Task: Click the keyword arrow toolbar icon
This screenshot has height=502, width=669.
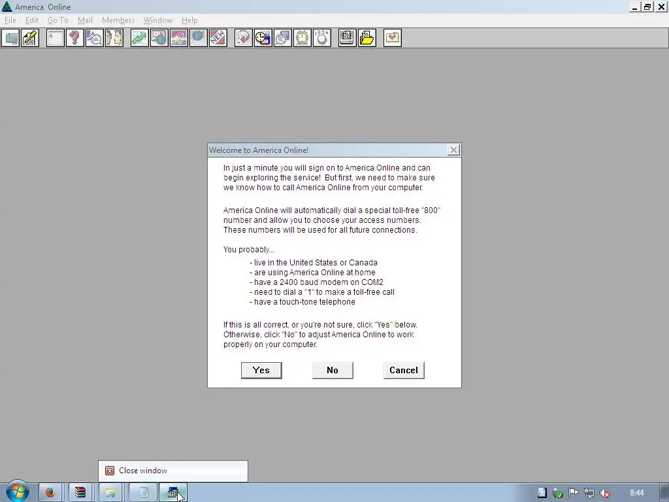Action: 244,38
